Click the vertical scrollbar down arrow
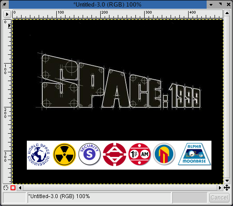This screenshot has height=206, width=233. [227, 181]
